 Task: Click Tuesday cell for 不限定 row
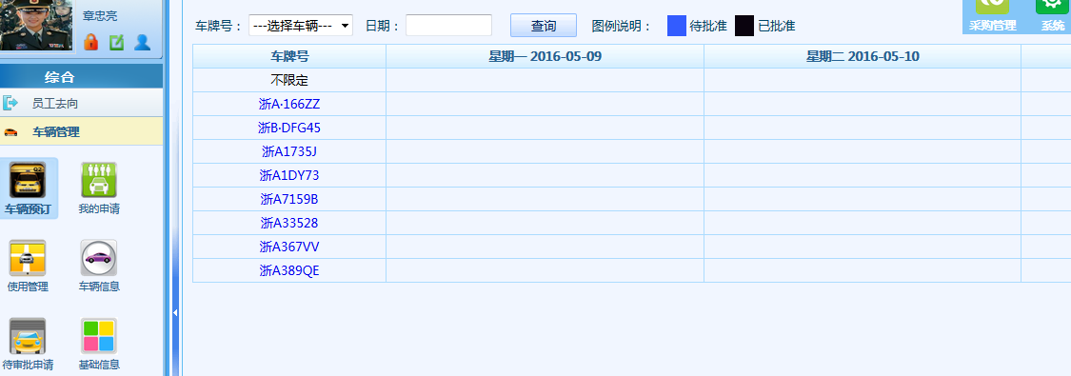click(863, 81)
